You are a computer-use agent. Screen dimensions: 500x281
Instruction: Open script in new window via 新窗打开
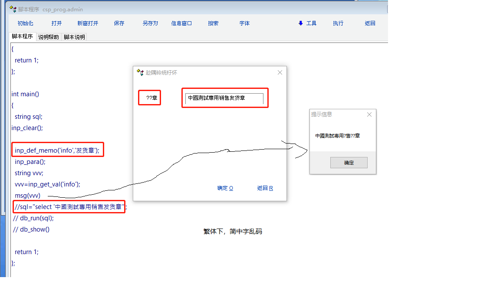coord(88,23)
